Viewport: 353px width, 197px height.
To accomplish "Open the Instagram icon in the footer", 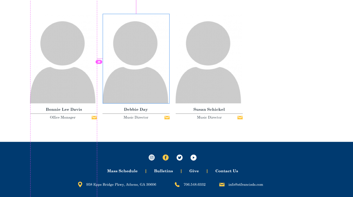I will pos(152,158).
